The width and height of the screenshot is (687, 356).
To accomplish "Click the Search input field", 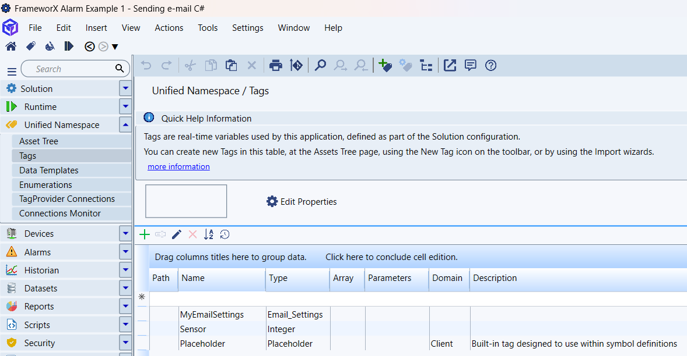I will (x=73, y=69).
